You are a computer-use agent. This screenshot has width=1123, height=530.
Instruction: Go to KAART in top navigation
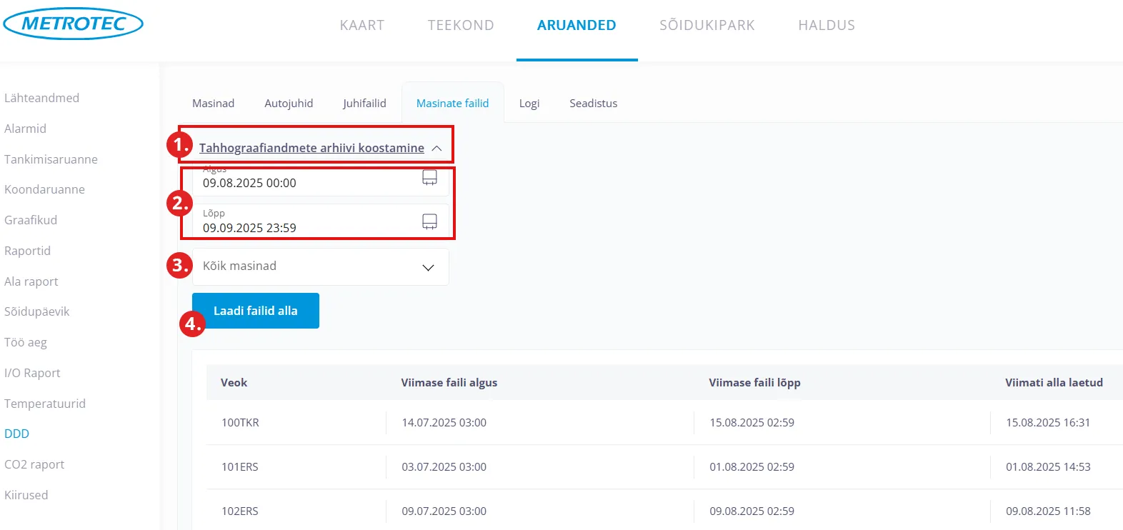click(362, 26)
